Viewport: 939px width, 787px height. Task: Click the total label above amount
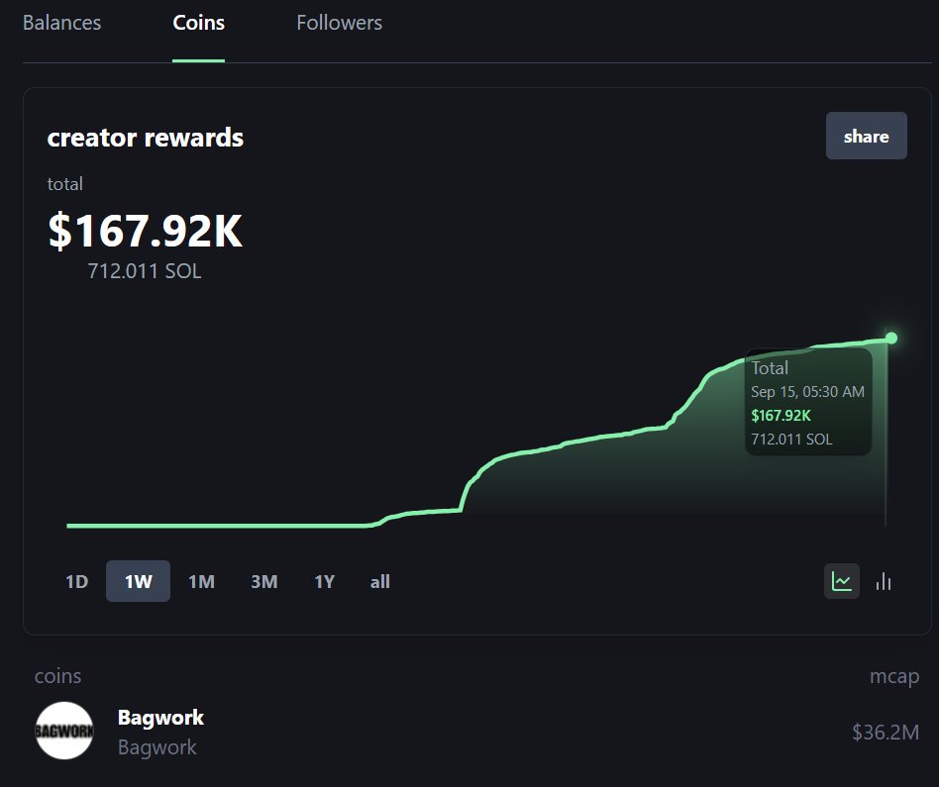[x=64, y=184]
